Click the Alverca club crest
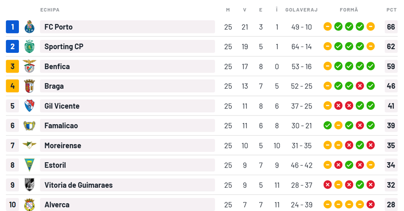The image size is (404, 211). [x=29, y=205]
